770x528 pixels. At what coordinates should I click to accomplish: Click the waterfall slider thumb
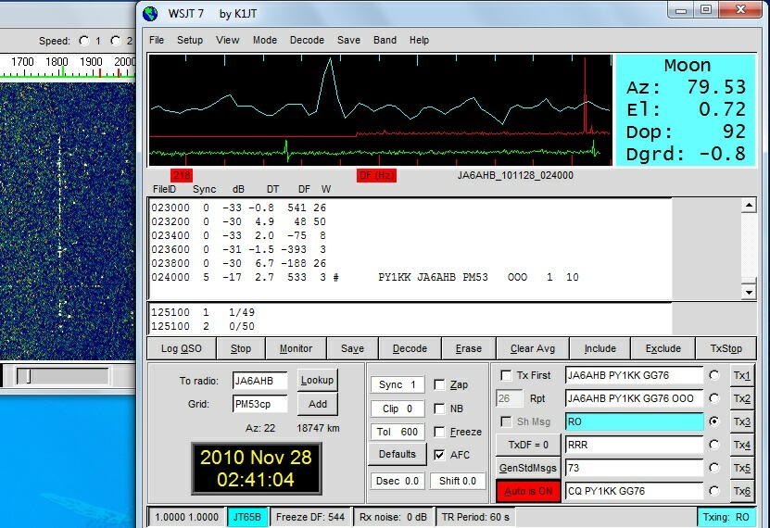28,376
